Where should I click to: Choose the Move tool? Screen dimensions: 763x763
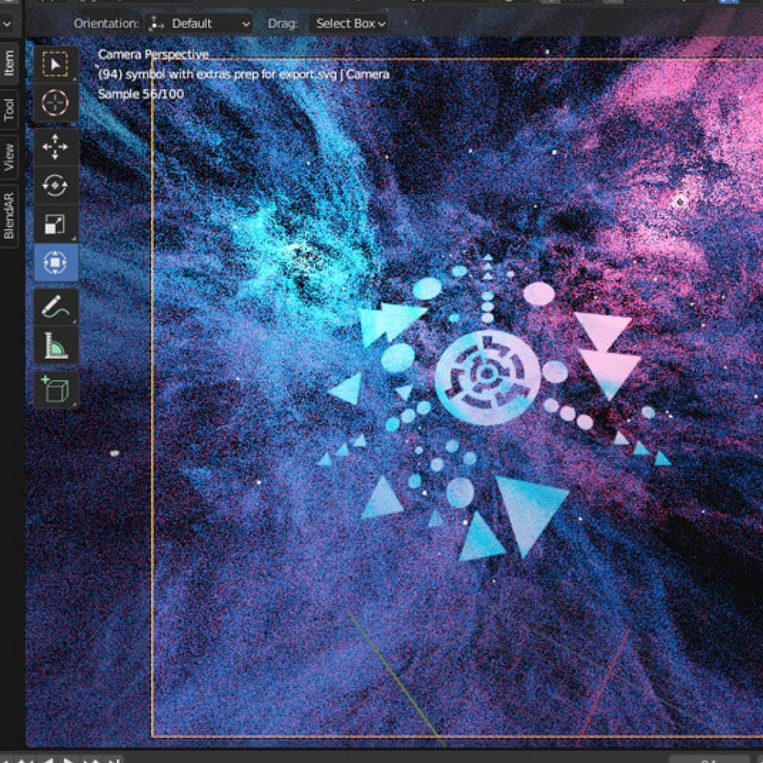[x=55, y=147]
